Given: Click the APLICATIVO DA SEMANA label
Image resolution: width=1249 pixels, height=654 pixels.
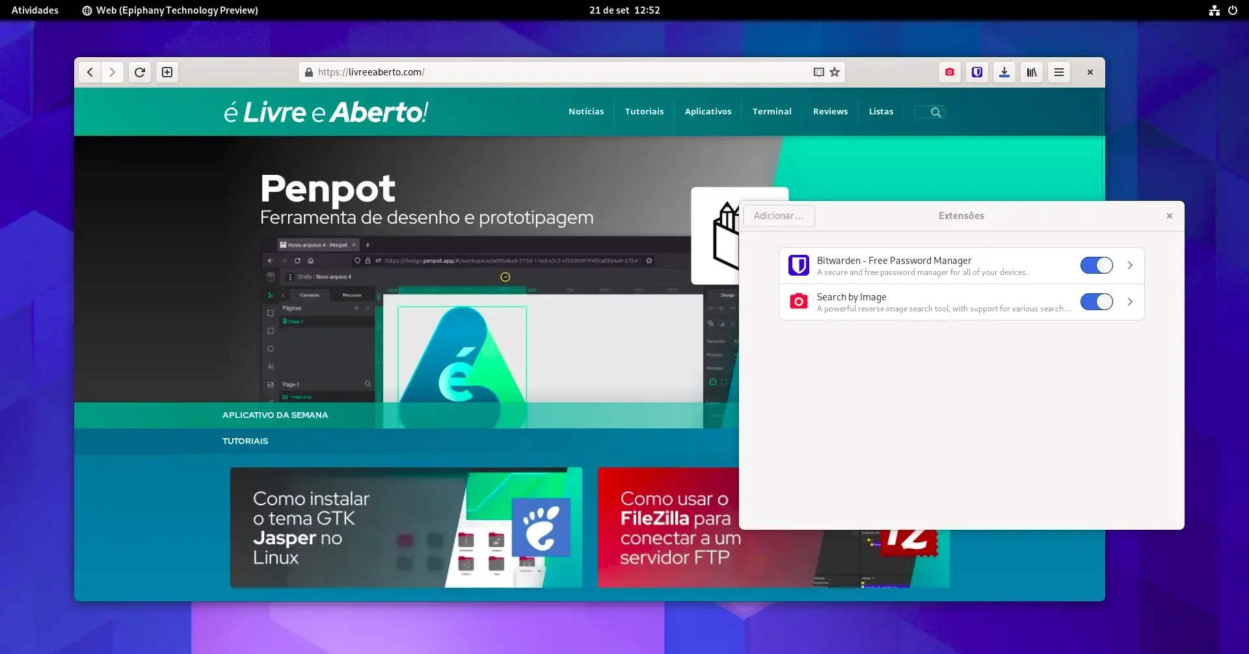Looking at the screenshot, I should (x=275, y=415).
